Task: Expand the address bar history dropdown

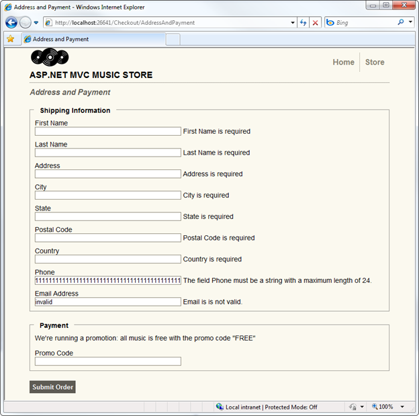Action: coord(293,23)
